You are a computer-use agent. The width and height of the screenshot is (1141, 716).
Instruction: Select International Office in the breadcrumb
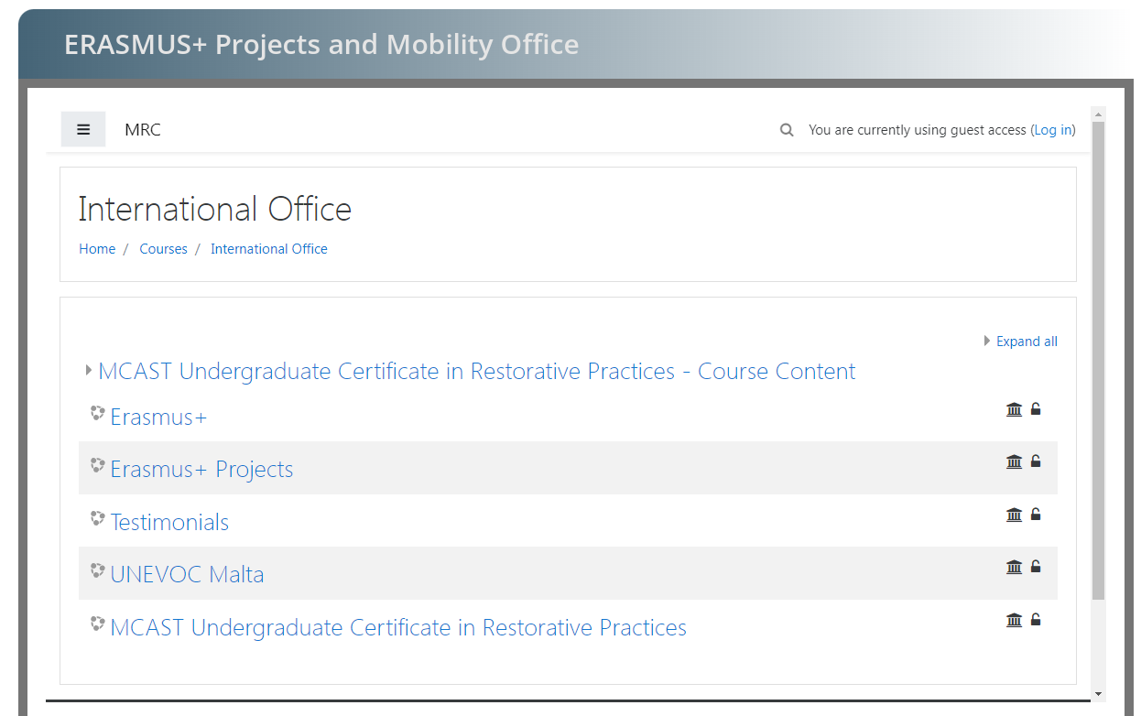pyautogui.click(x=268, y=249)
